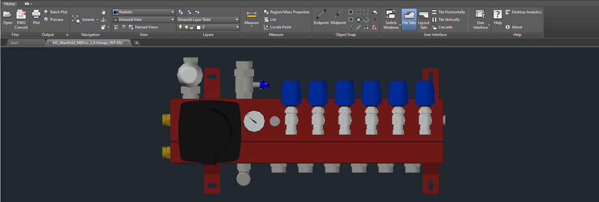The image size is (599, 202).
Task: Toggle the layer lightbulb on/off icon
Action: click(x=181, y=27)
